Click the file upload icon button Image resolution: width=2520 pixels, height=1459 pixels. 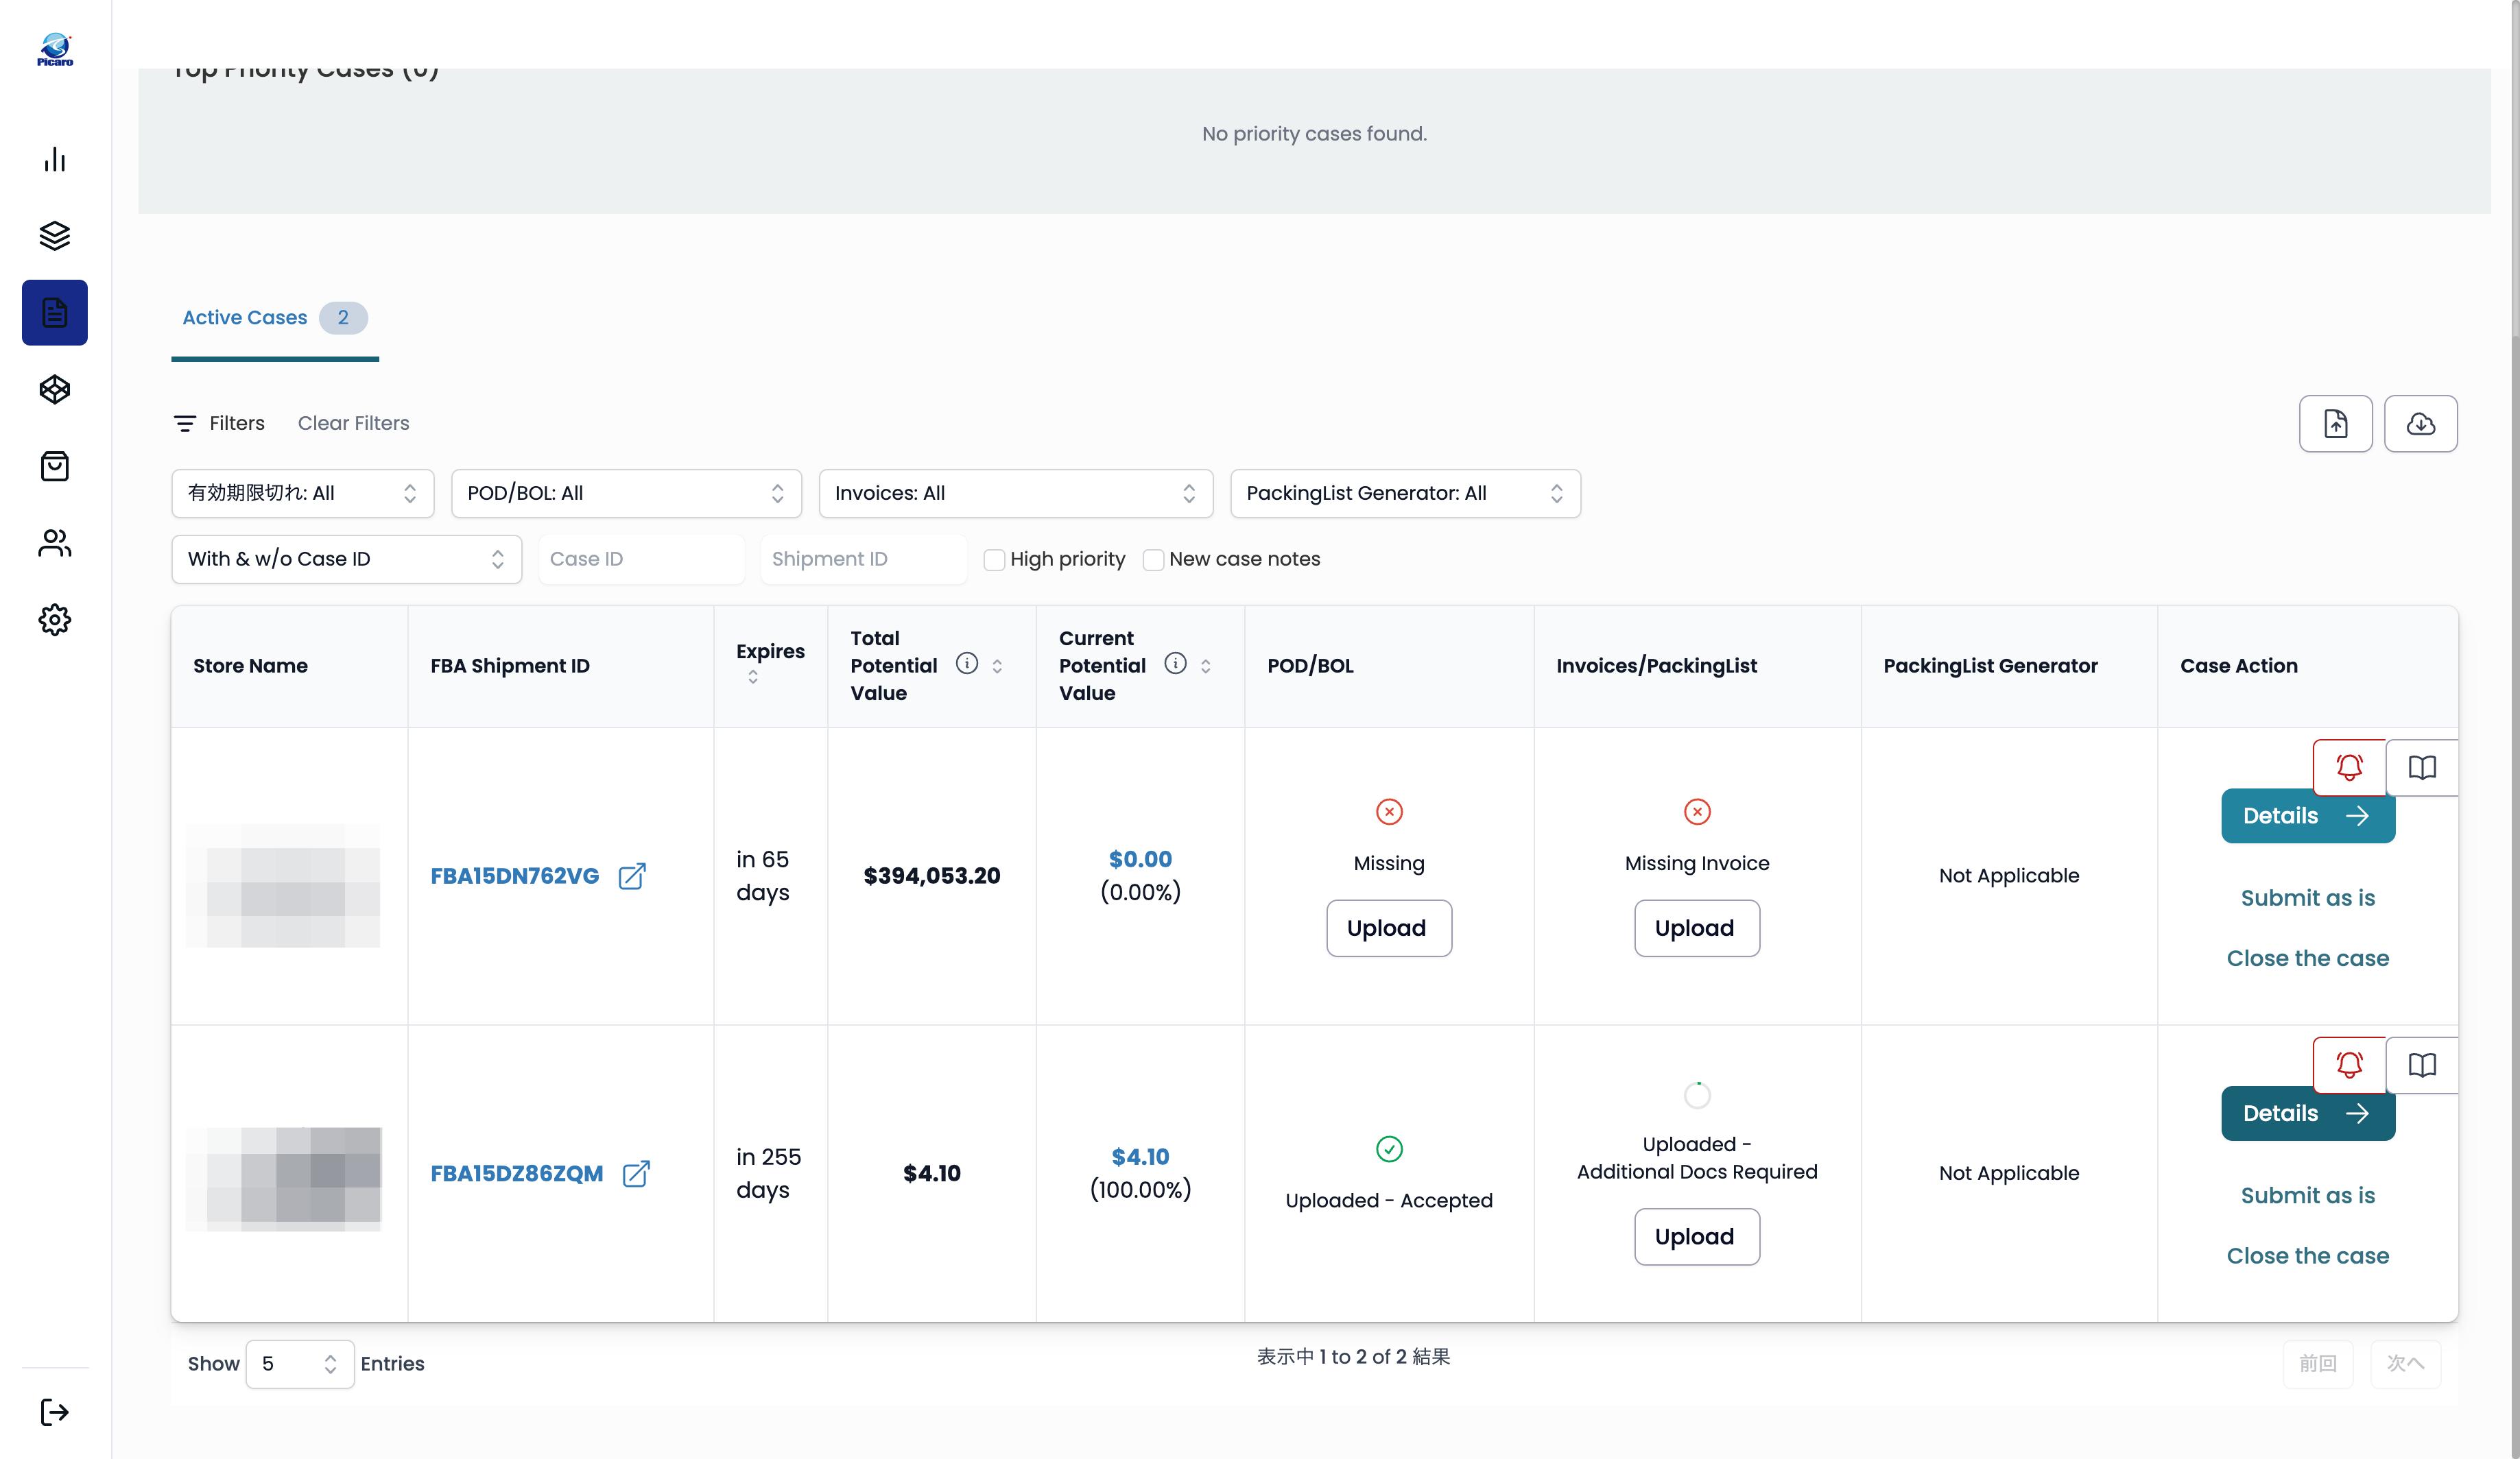[2335, 424]
